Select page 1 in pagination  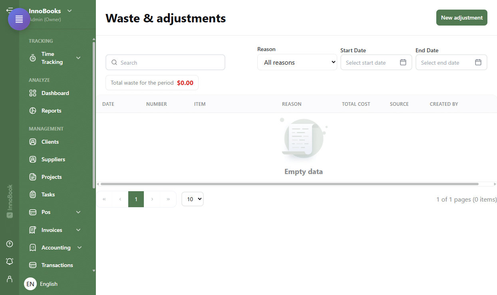[136, 199]
